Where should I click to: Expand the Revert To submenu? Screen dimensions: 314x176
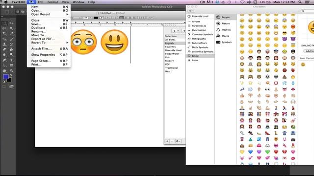(x=49, y=43)
